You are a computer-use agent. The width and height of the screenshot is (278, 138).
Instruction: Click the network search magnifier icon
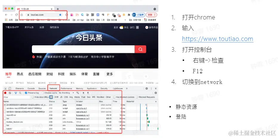[20, 93]
